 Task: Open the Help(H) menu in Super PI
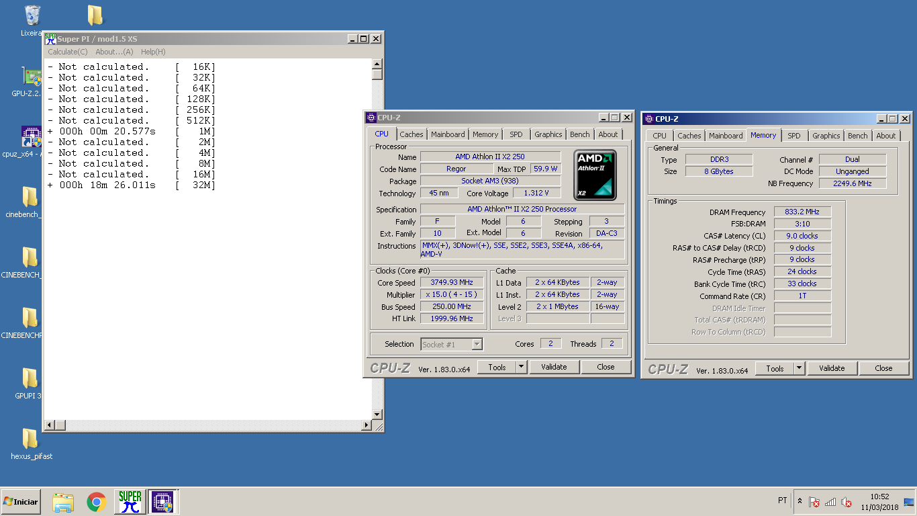(153, 52)
